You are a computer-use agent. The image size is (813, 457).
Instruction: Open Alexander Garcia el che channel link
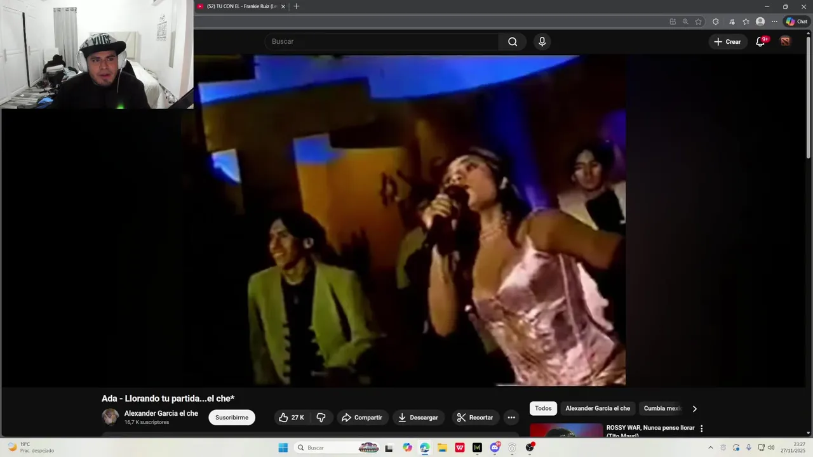coord(161,413)
